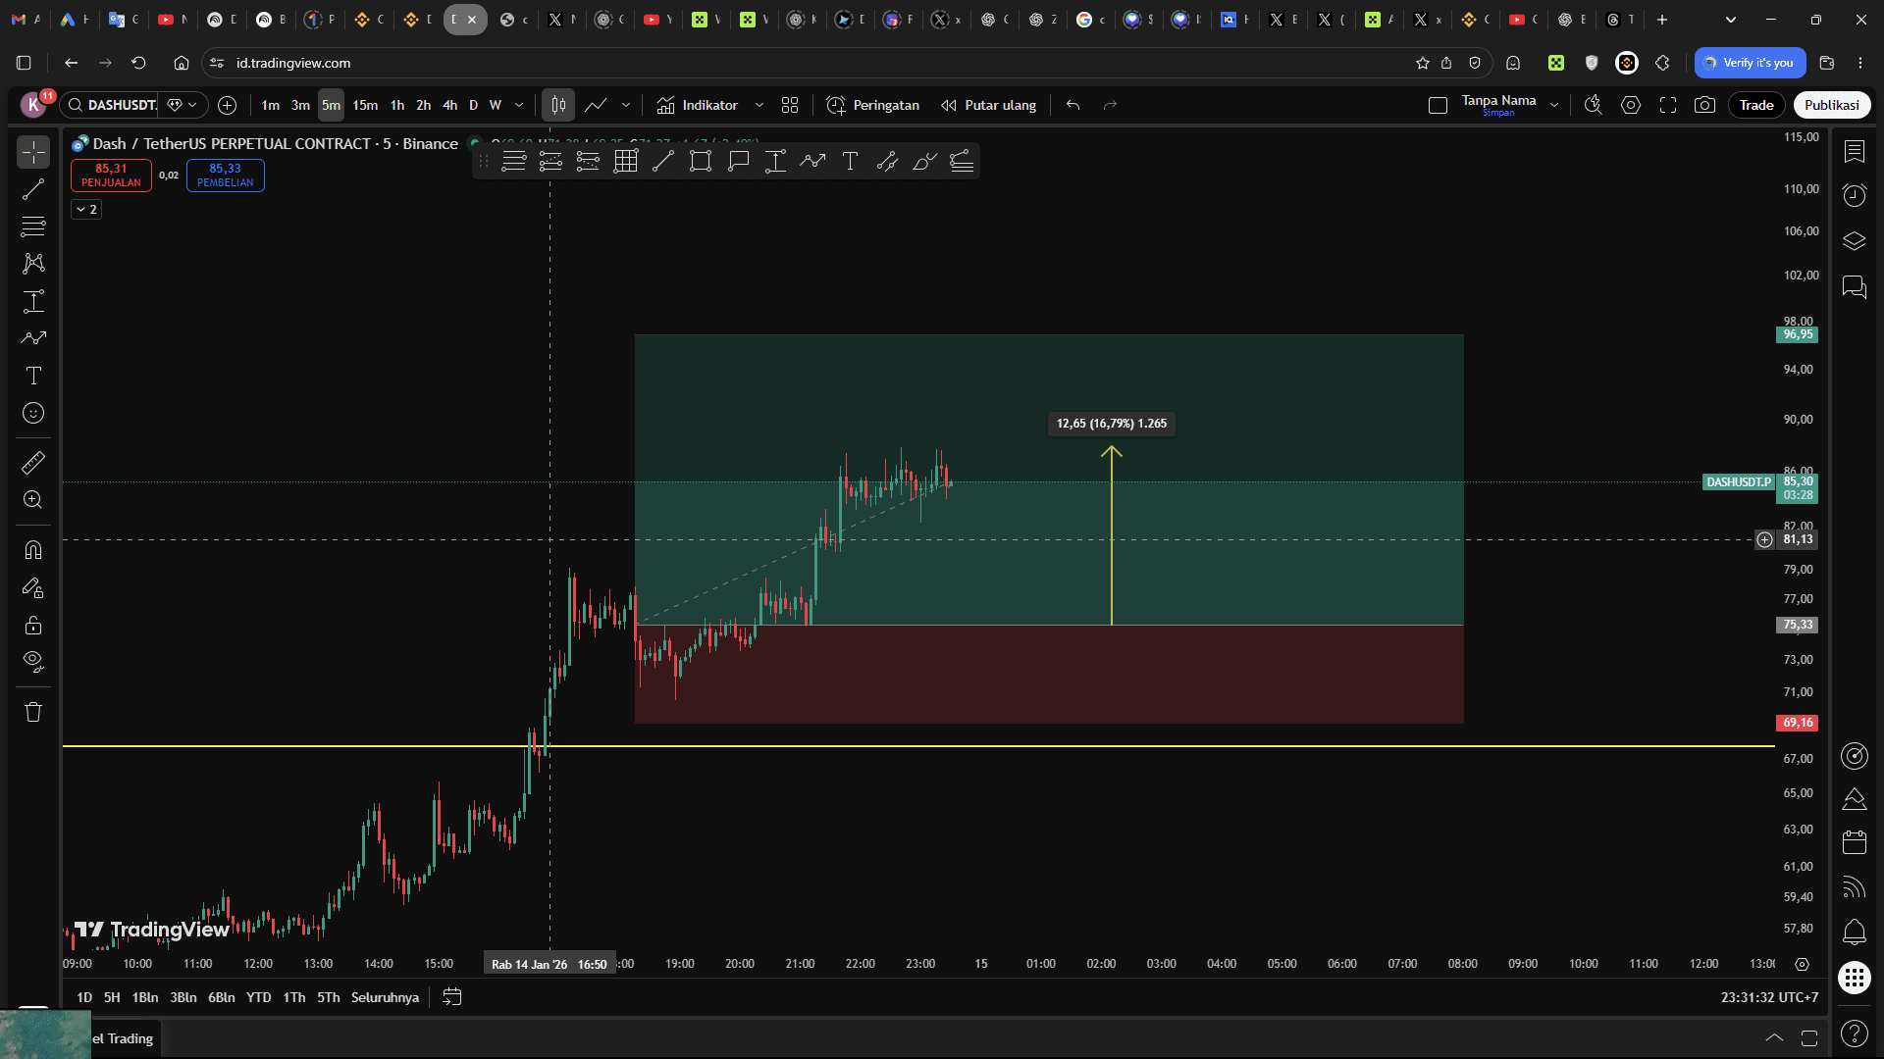Toggle hide all drawings eye icon

(33, 661)
